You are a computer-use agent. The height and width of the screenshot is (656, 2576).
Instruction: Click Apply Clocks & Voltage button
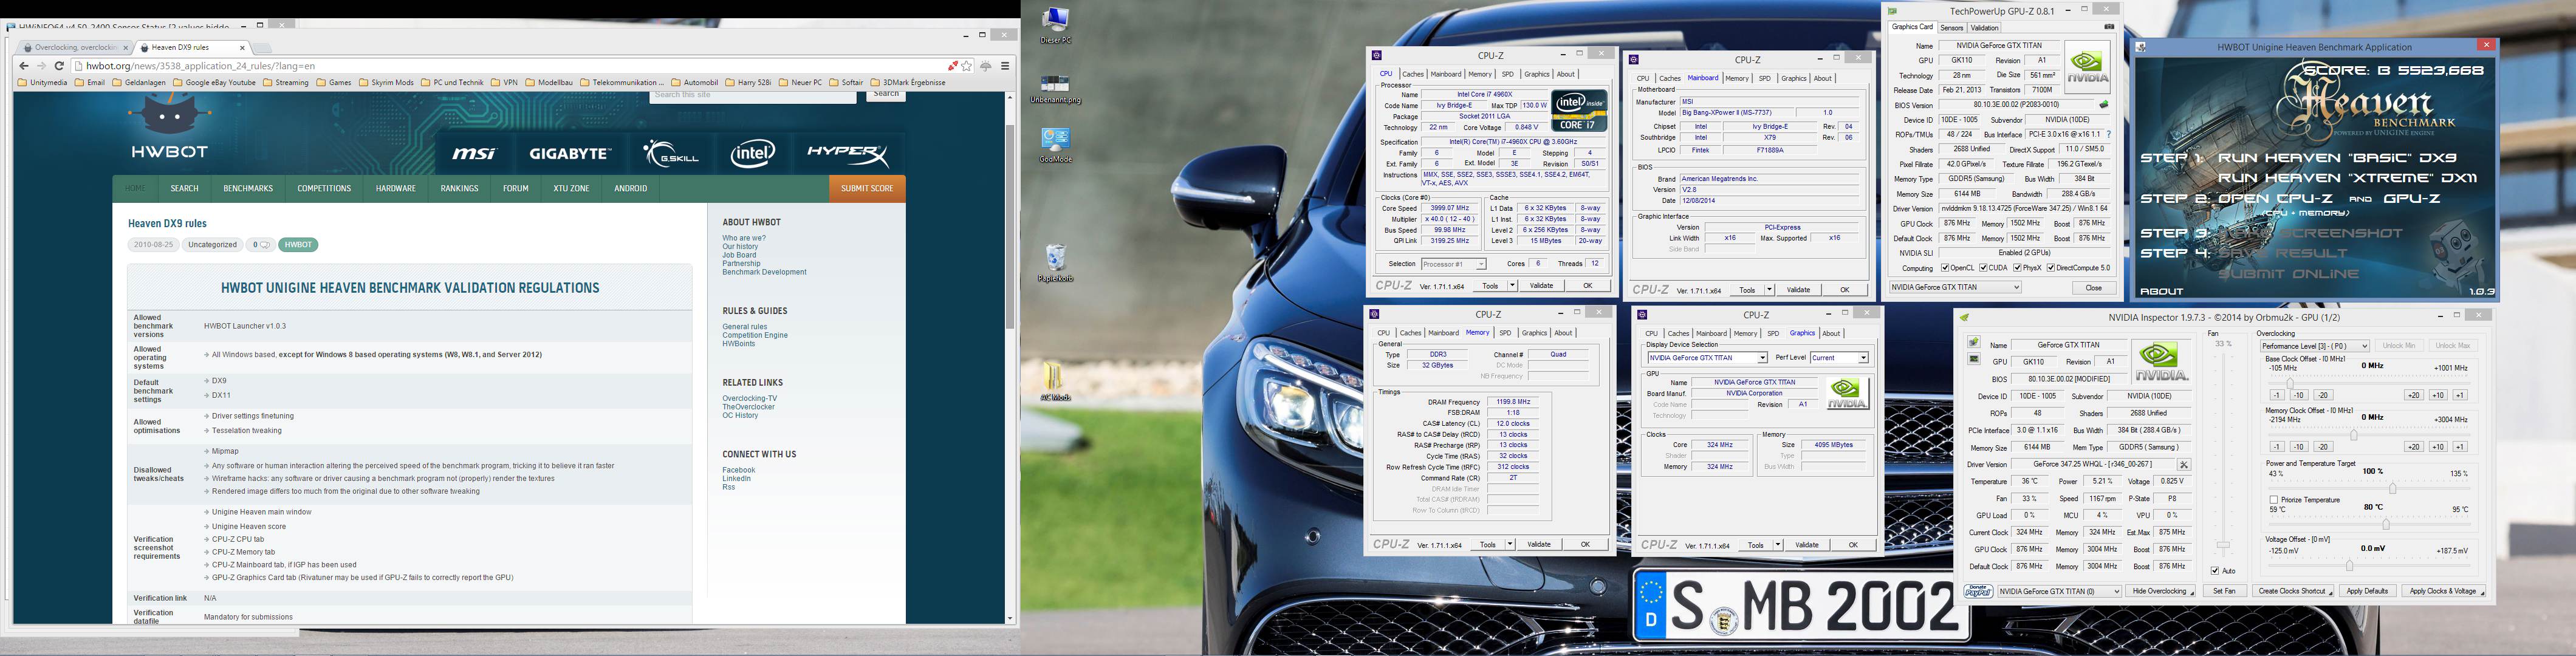pyautogui.click(x=2443, y=592)
